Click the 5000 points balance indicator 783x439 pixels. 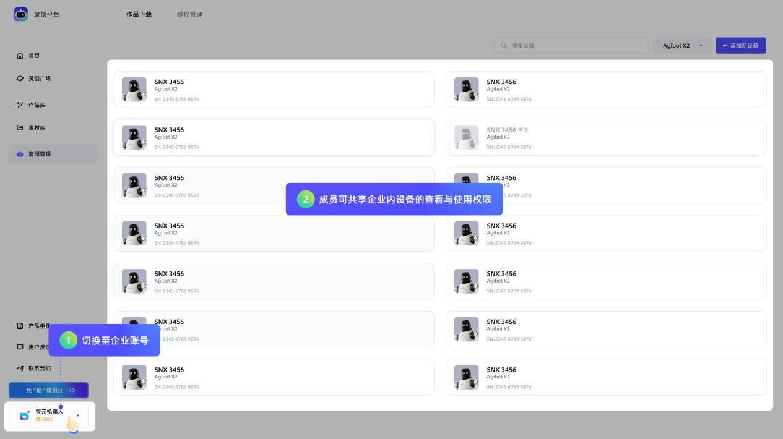tap(45, 419)
